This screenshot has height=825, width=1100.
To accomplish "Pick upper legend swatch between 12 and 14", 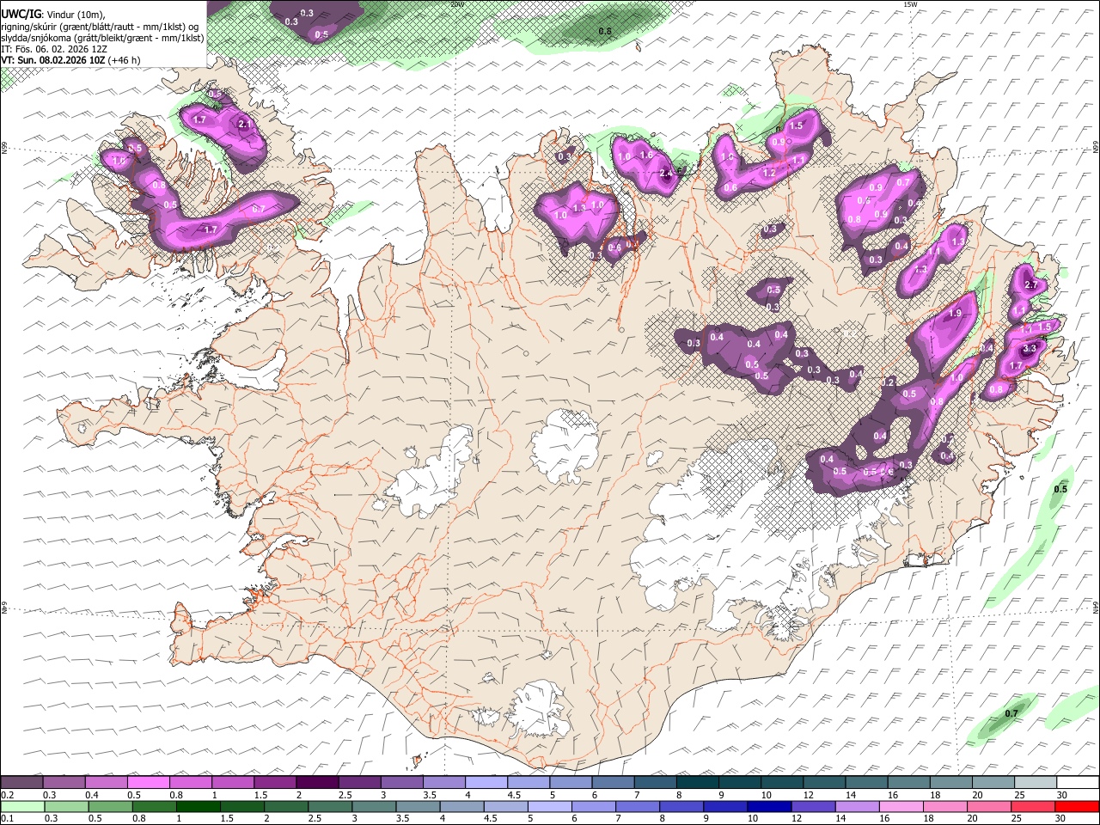I will point(823,783).
